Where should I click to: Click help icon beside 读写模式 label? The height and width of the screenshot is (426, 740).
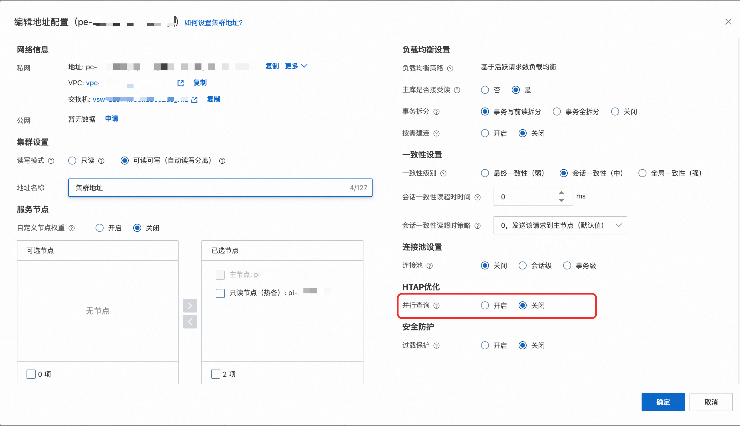coord(51,161)
